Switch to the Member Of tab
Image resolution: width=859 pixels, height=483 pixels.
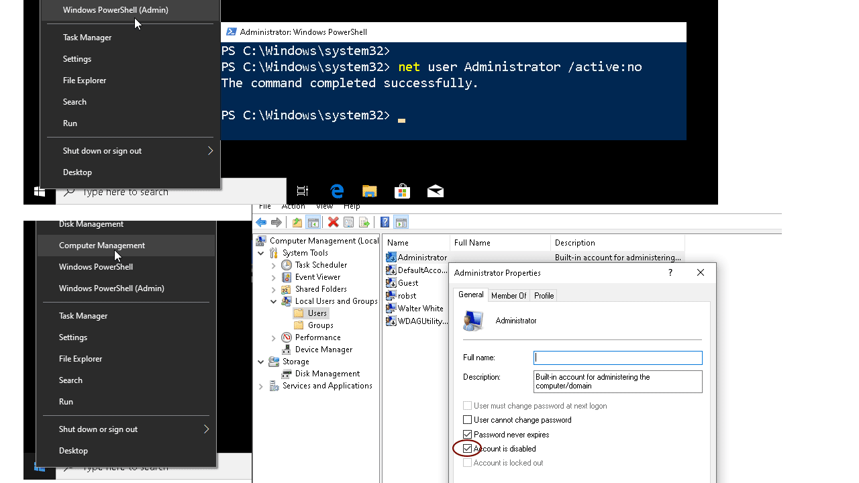[509, 296]
